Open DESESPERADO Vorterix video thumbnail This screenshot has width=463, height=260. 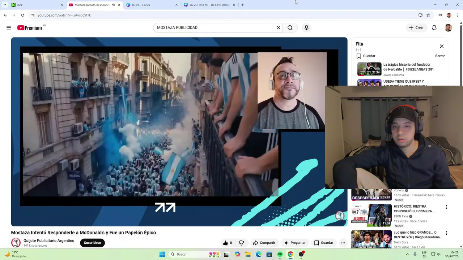point(371,195)
